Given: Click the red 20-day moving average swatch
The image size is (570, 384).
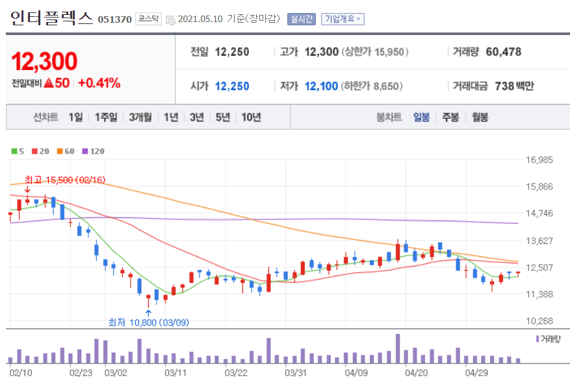Looking at the screenshot, I should [35, 151].
